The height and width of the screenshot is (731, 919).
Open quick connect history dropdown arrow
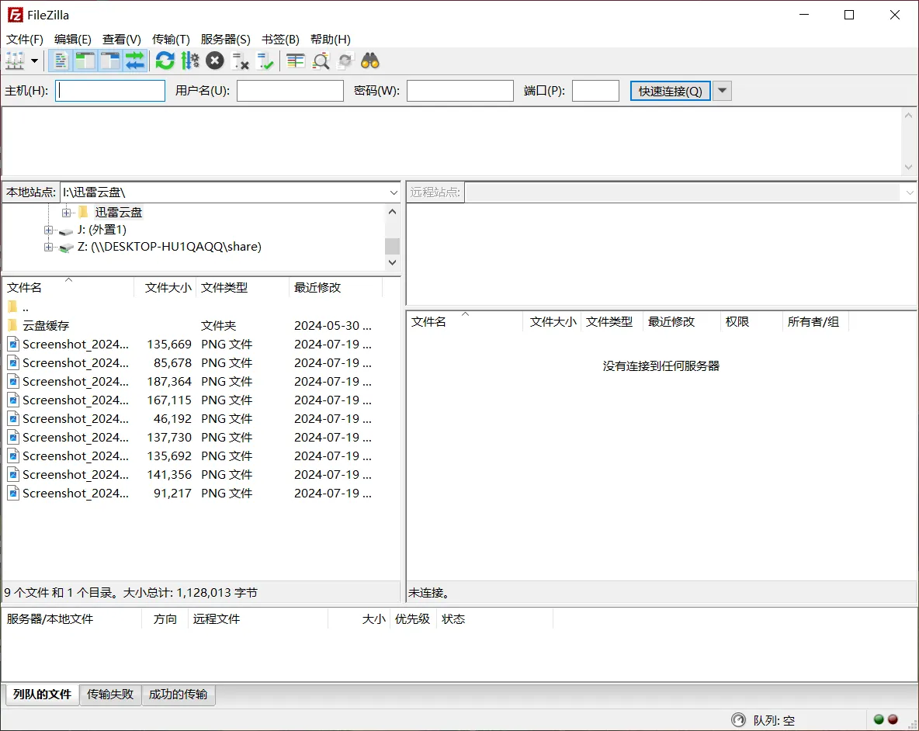tap(722, 91)
